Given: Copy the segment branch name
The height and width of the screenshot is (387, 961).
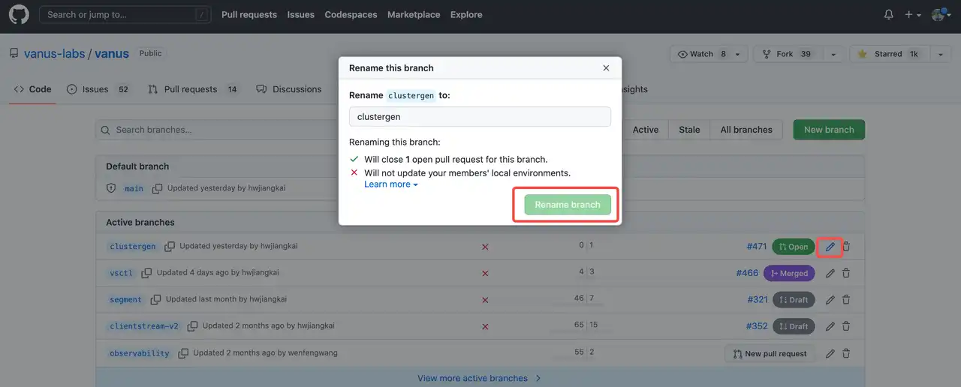Looking at the screenshot, I should [155, 299].
